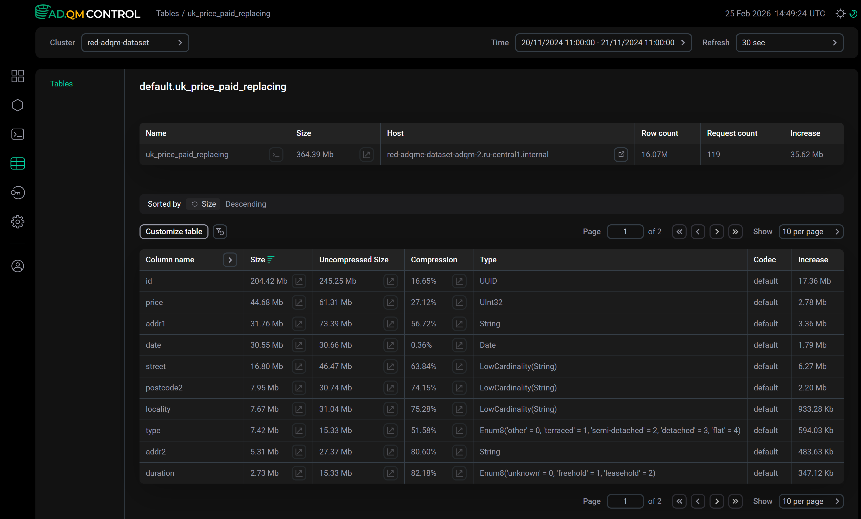Viewport: 861px width, 519px height.
Task: Click the 245.25 Mb uncompressed size cell
Action: point(337,281)
